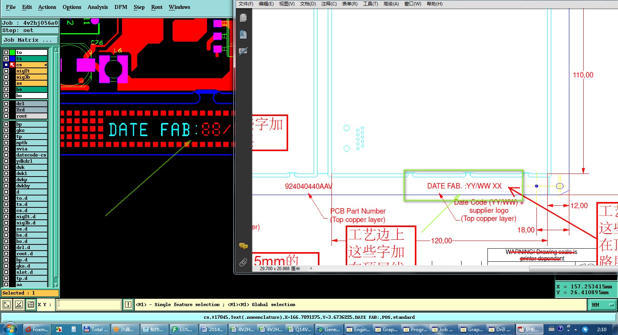Screen dimensions: 618x335
Task: Click the exclamation mark icon beside coordinate field
Action: [128, 305]
